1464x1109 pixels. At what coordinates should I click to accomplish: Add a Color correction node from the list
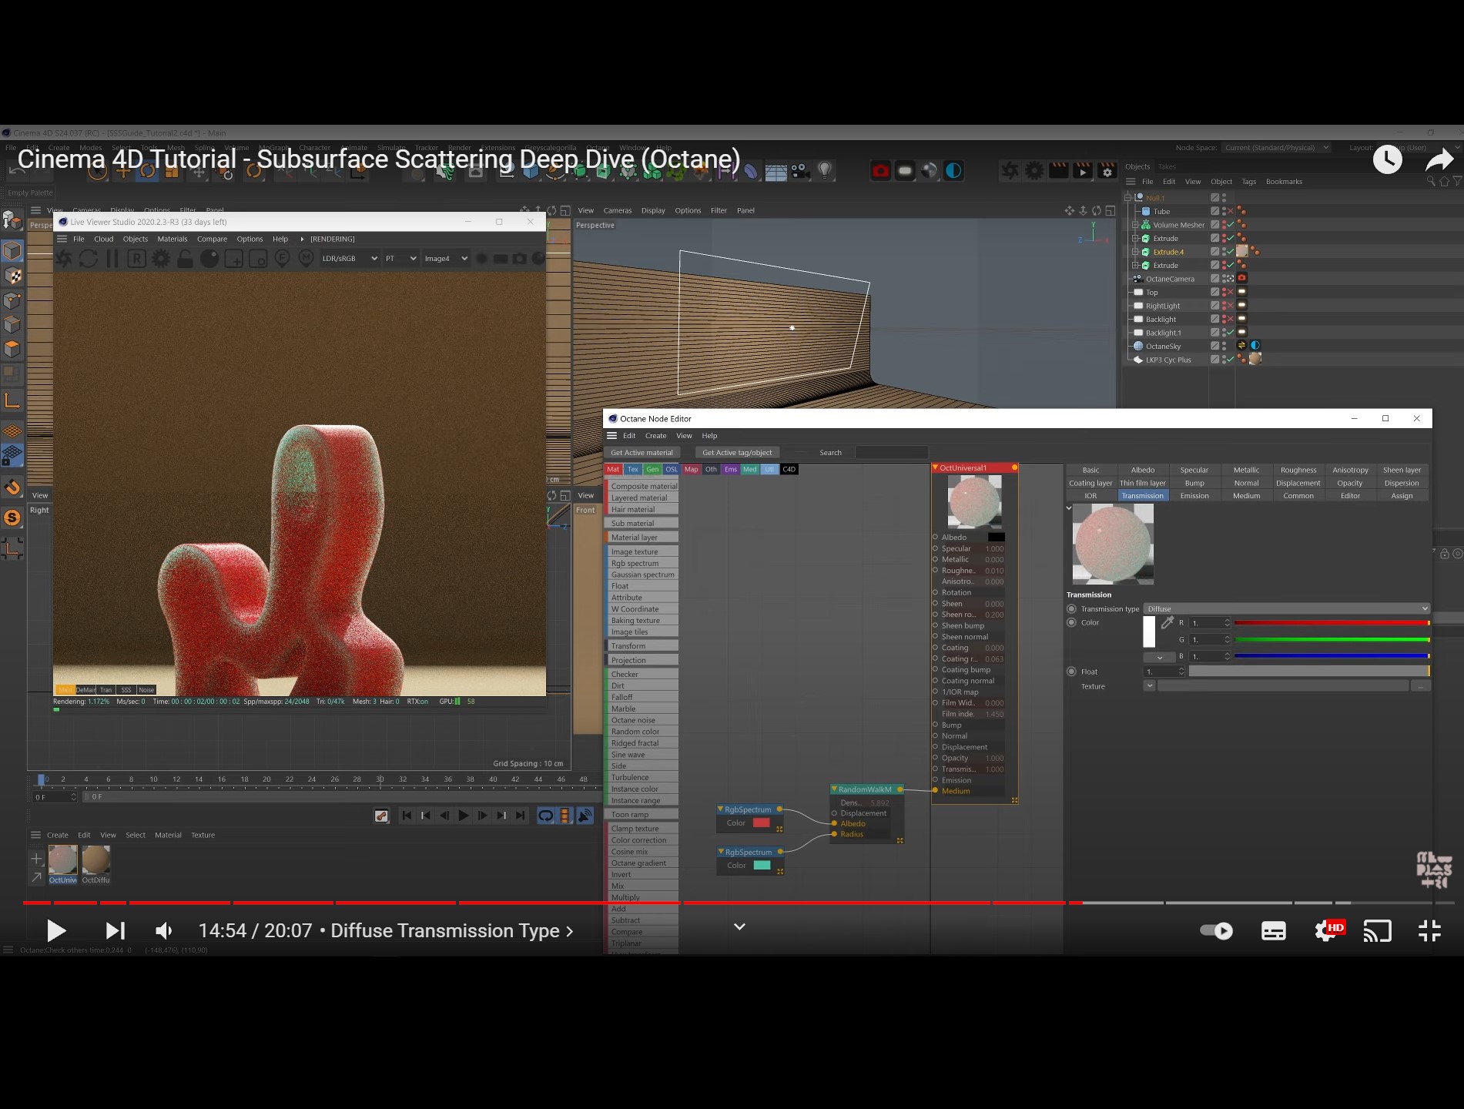pyautogui.click(x=641, y=840)
